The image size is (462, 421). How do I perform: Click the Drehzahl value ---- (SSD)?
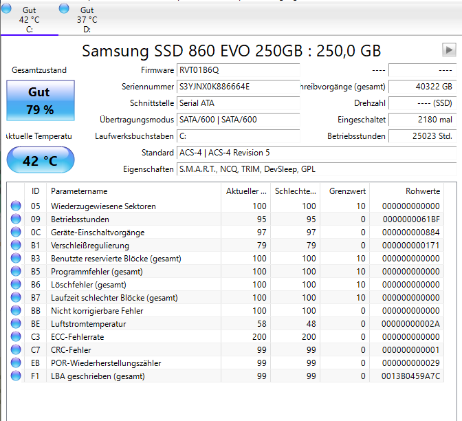(x=423, y=103)
